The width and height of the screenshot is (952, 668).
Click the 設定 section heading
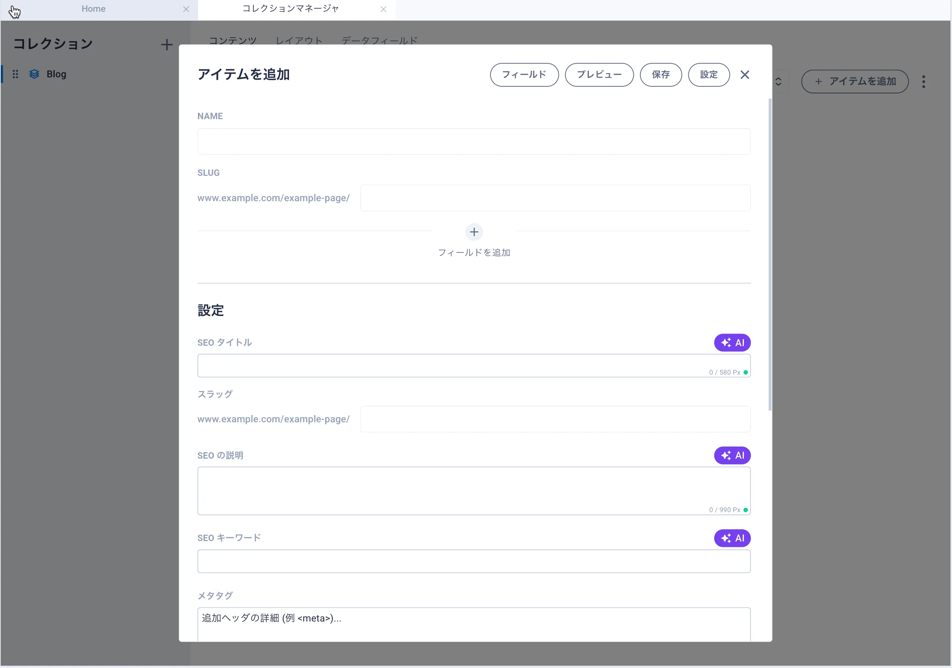[210, 310]
